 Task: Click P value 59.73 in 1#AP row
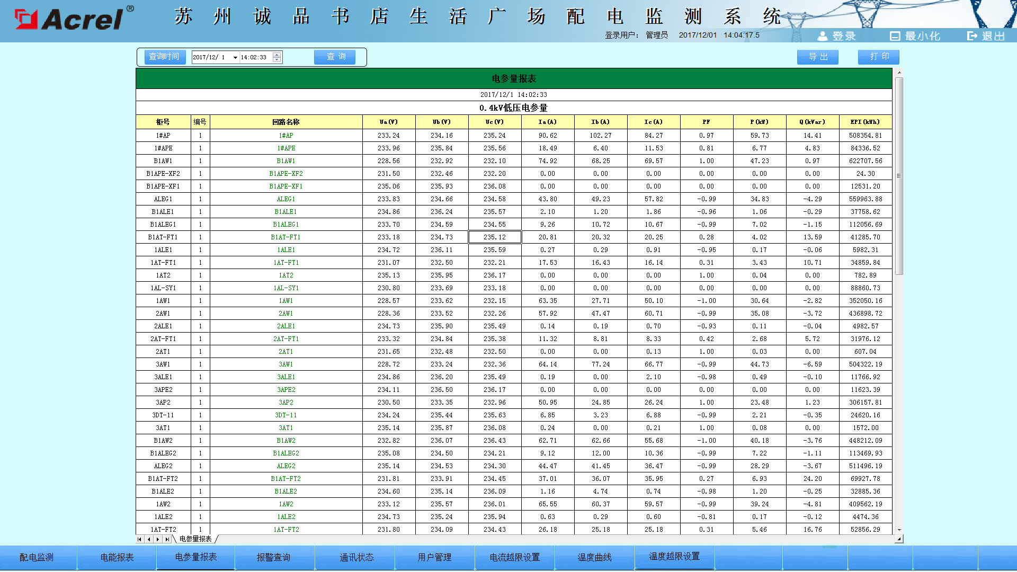[760, 136]
